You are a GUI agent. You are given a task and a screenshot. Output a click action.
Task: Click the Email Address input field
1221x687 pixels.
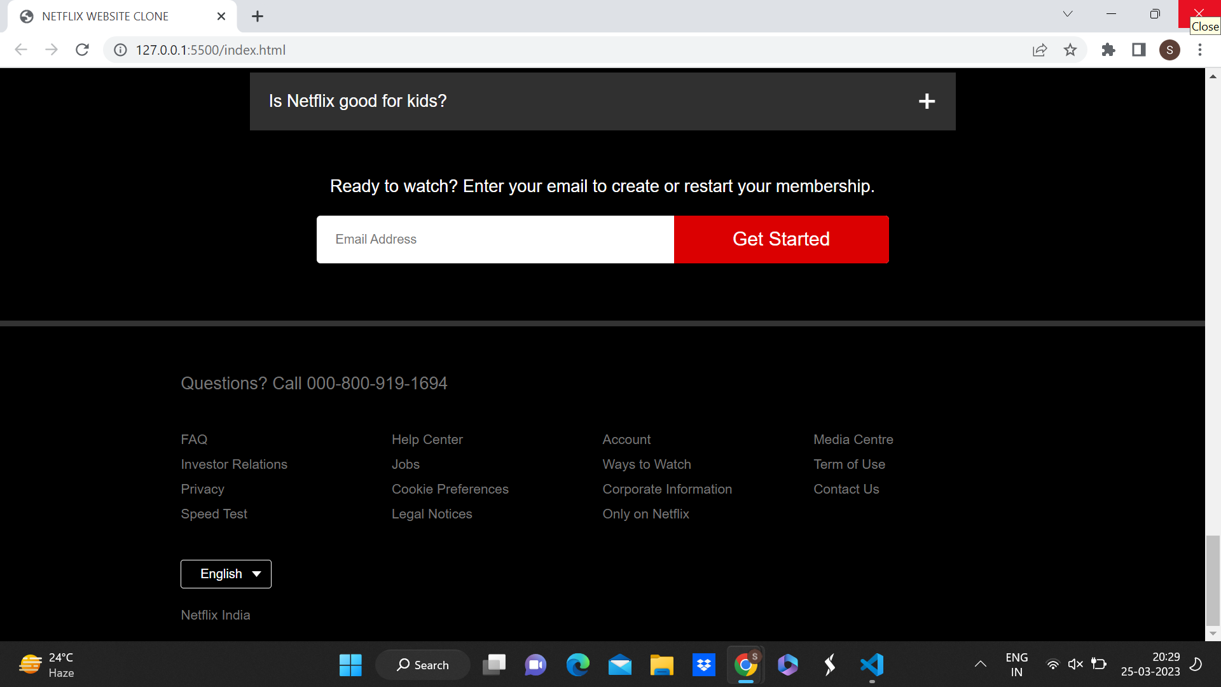(495, 239)
